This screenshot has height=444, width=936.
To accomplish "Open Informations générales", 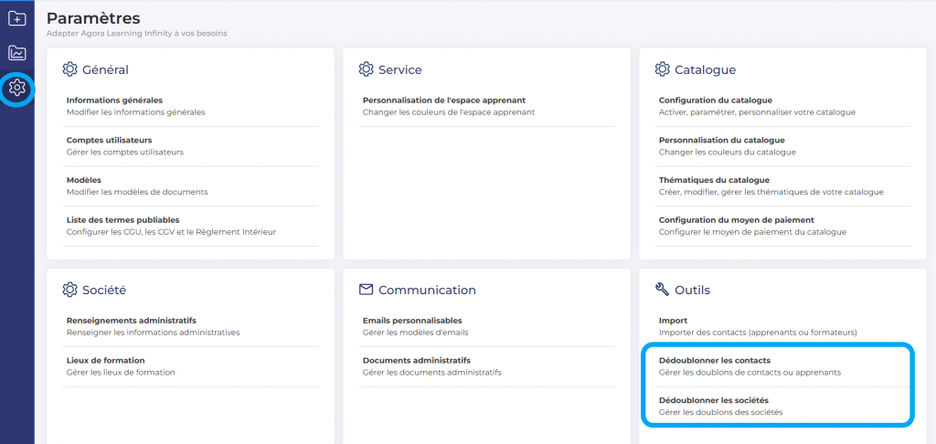I will click(x=190, y=106).
